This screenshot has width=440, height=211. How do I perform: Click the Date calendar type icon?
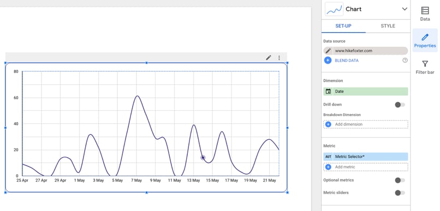[x=328, y=91]
